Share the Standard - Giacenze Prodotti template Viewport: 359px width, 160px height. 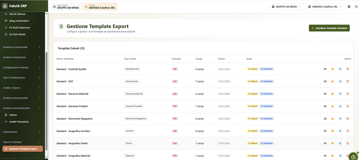pos(340,106)
